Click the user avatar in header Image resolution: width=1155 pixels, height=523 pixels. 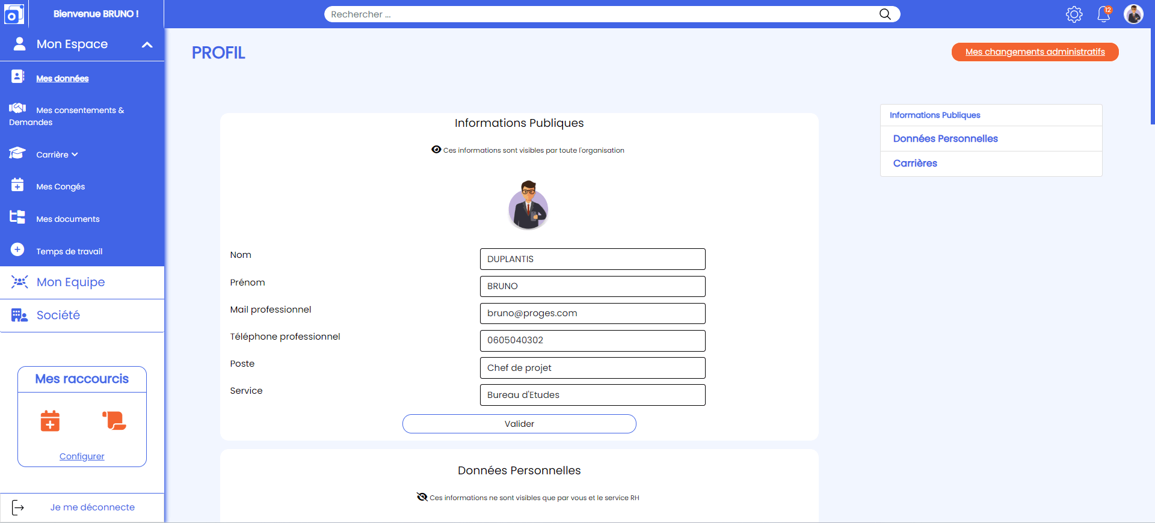coord(1133,14)
